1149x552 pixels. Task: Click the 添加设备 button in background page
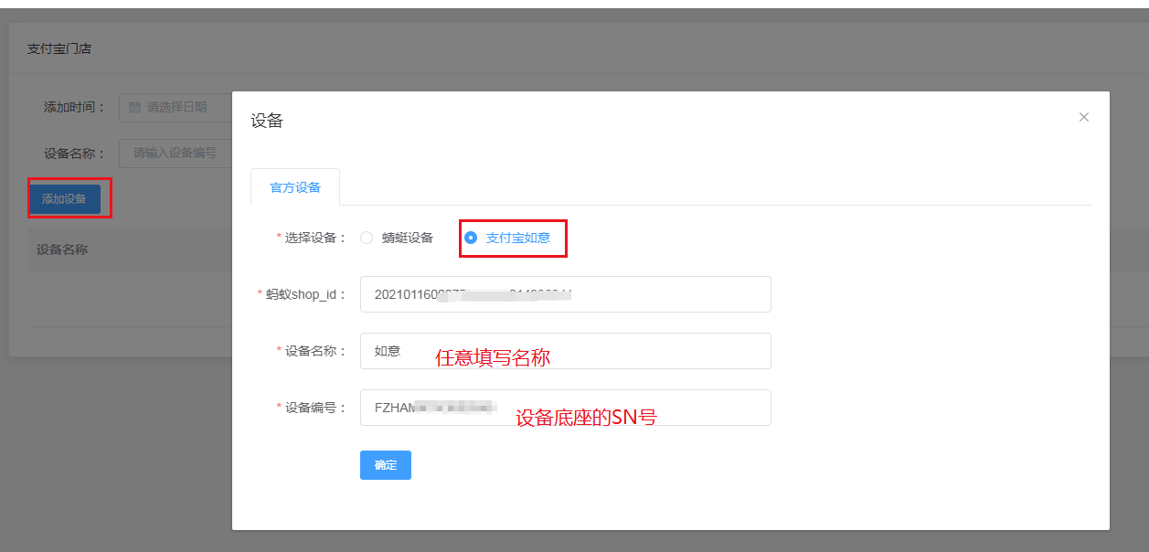pyautogui.click(x=64, y=198)
